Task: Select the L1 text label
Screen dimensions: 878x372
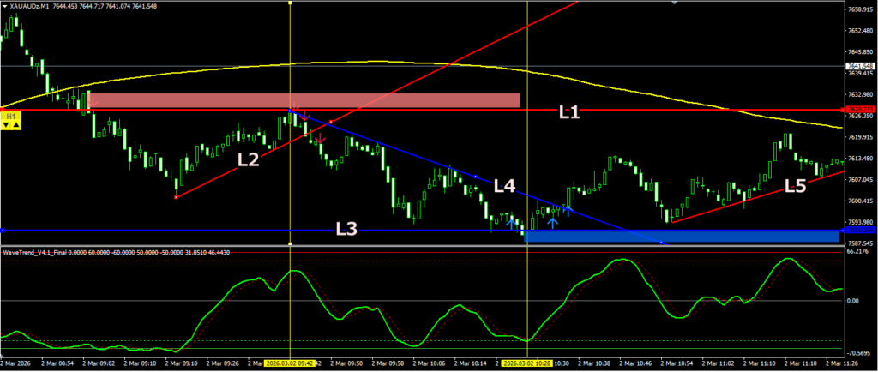Action: click(569, 111)
